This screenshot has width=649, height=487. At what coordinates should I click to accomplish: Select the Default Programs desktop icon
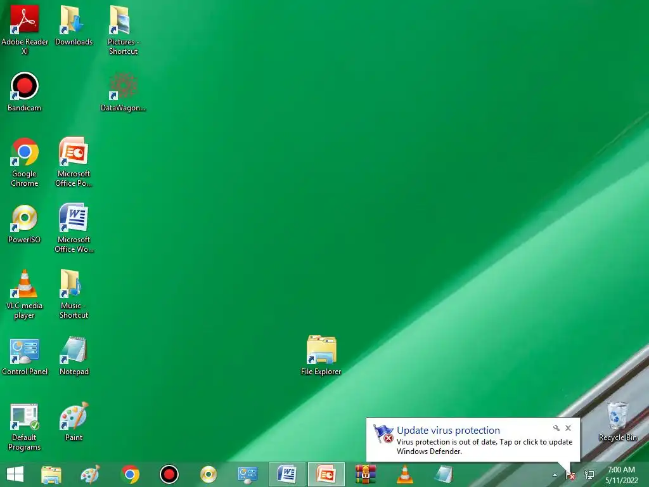click(x=25, y=427)
